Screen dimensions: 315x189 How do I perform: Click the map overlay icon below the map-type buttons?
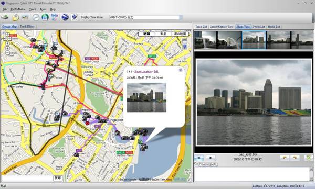[185, 41]
